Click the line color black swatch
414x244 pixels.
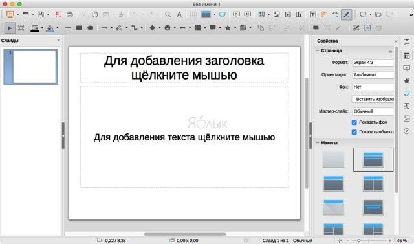[x=34, y=28]
